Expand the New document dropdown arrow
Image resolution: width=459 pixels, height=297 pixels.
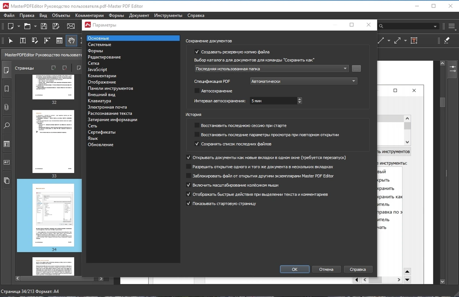(19, 26)
